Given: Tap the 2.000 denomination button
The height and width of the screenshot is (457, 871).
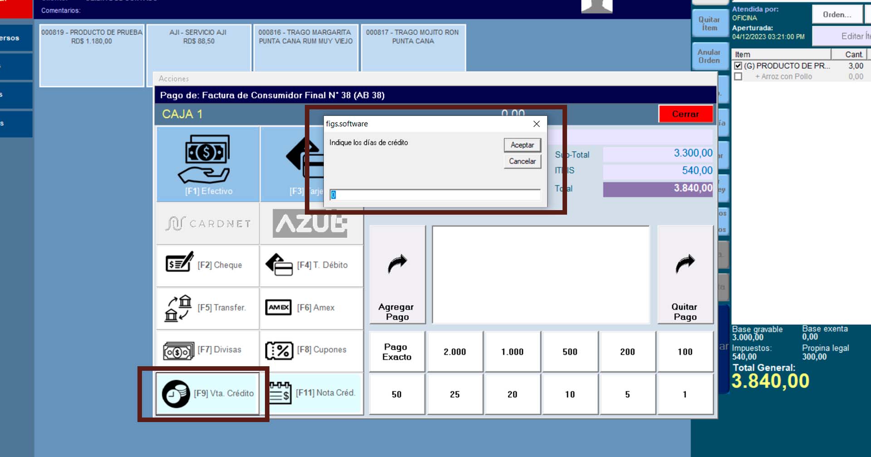Looking at the screenshot, I should click(455, 352).
